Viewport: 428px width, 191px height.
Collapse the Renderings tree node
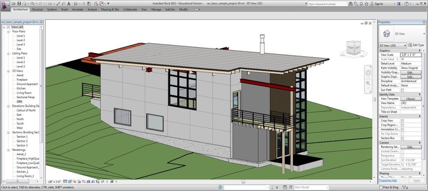point(8,150)
